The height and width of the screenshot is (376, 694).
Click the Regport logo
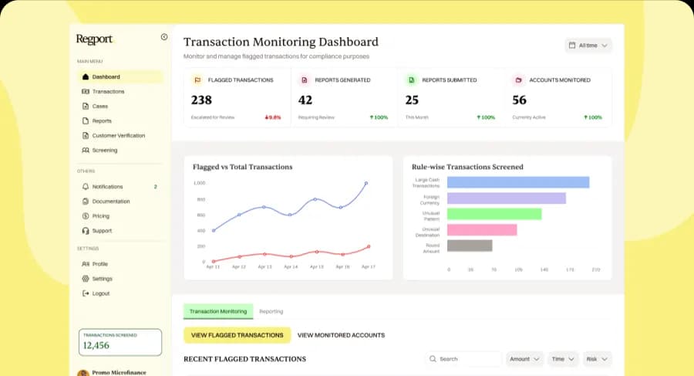94,39
